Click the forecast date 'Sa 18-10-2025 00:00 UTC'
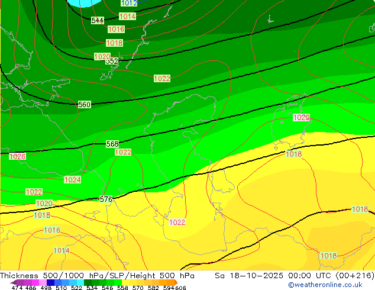 274,275
